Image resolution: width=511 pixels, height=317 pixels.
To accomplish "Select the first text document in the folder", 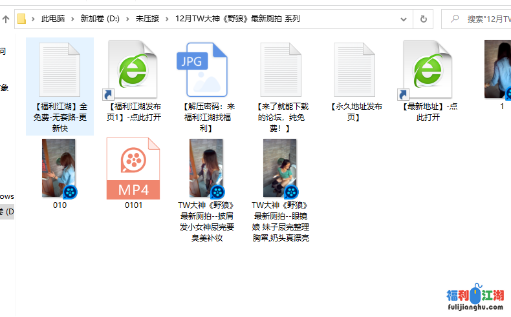I will (x=60, y=69).
